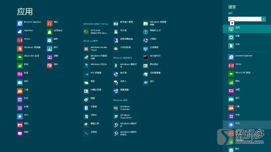
Task: Open the Photos (照片) app
Action: coord(53,49)
